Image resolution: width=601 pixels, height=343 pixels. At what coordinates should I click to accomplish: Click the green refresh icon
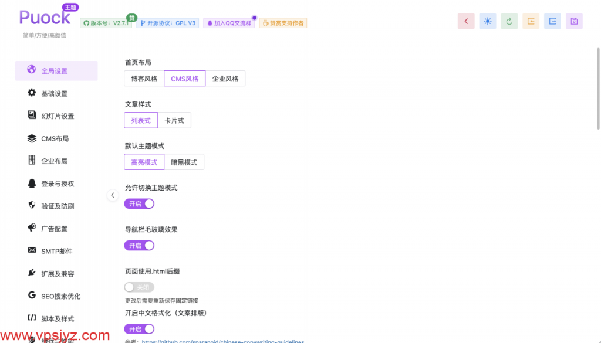(x=509, y=21)
